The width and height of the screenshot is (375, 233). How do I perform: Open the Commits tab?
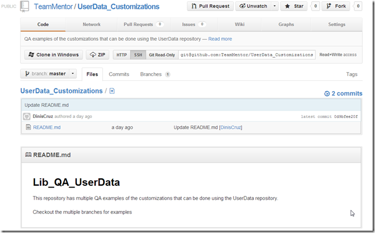point(119,74)
